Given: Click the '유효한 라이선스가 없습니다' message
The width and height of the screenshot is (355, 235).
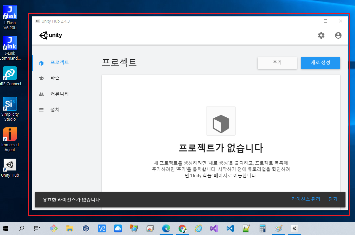Looking at the screenshot, I should 71,200.
